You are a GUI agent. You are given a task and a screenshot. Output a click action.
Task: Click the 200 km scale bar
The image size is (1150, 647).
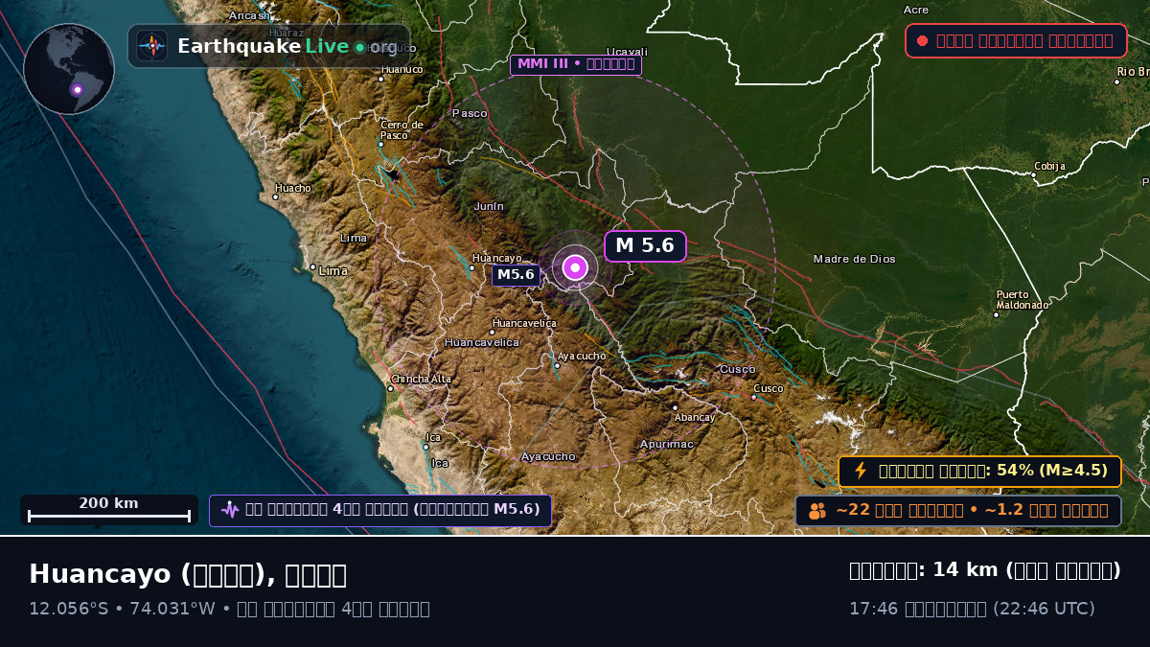(109, 510)
